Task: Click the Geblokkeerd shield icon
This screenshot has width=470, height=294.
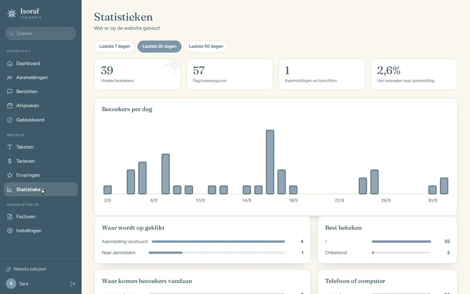Action: [10, 120]
